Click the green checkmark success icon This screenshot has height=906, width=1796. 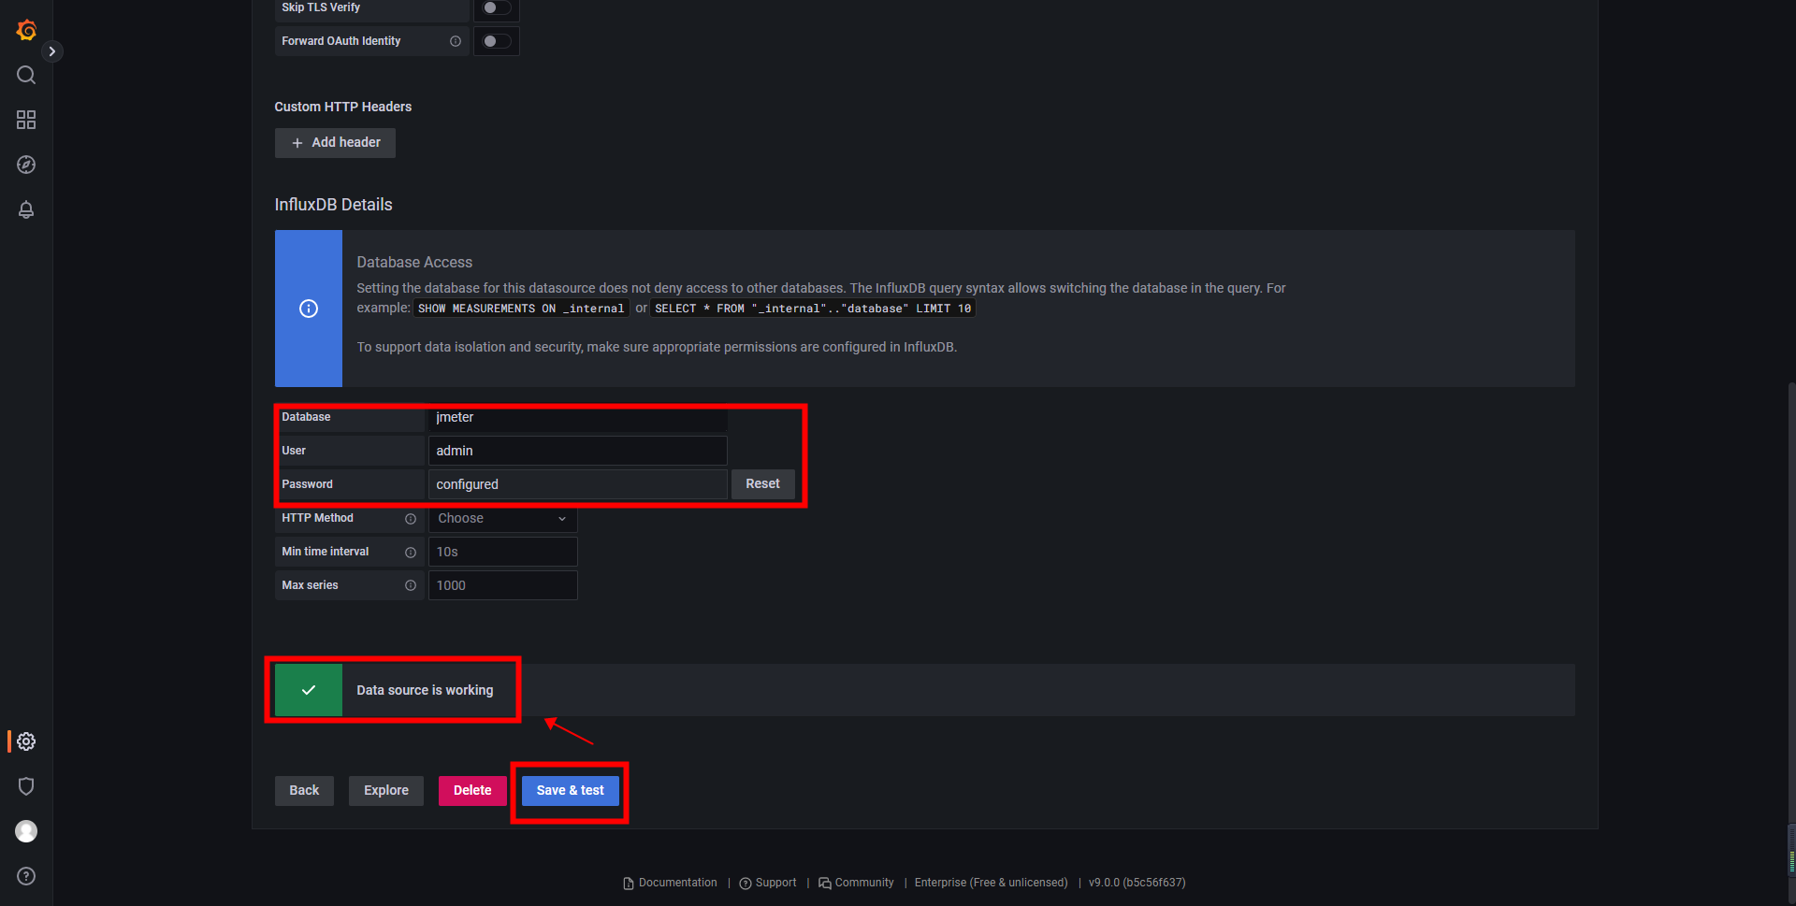tap(309, 690)
